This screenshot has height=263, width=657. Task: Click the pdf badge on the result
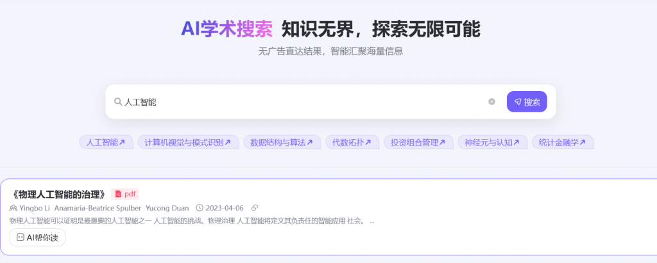point(125,194)
